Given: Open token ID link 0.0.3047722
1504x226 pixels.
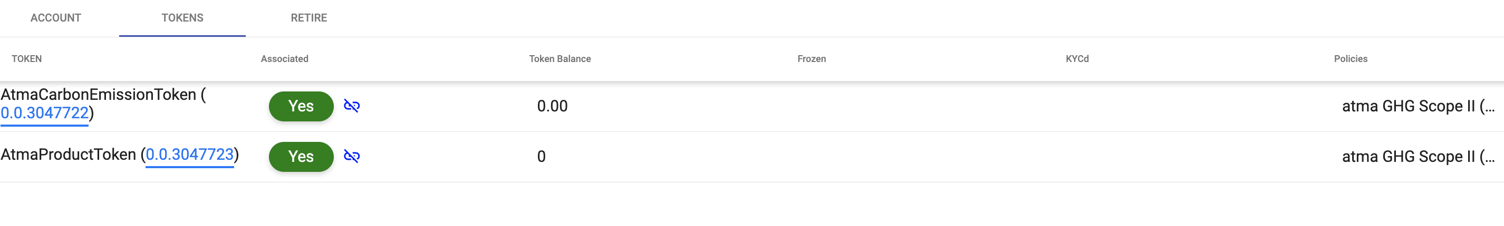Looking at the screenshot, I should [44, 113].
